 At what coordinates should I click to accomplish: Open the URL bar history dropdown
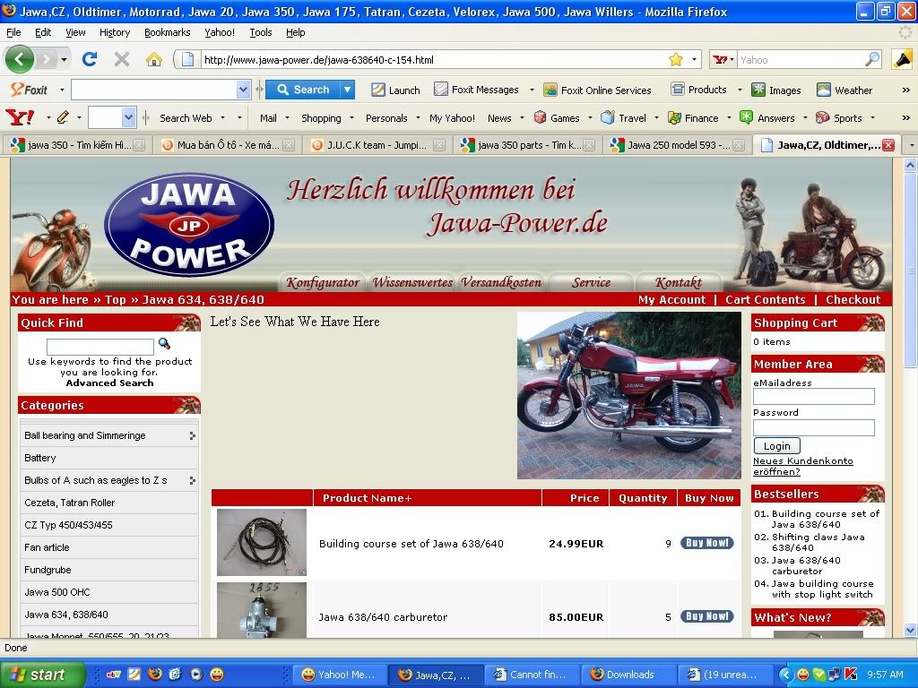pos(694,59)
